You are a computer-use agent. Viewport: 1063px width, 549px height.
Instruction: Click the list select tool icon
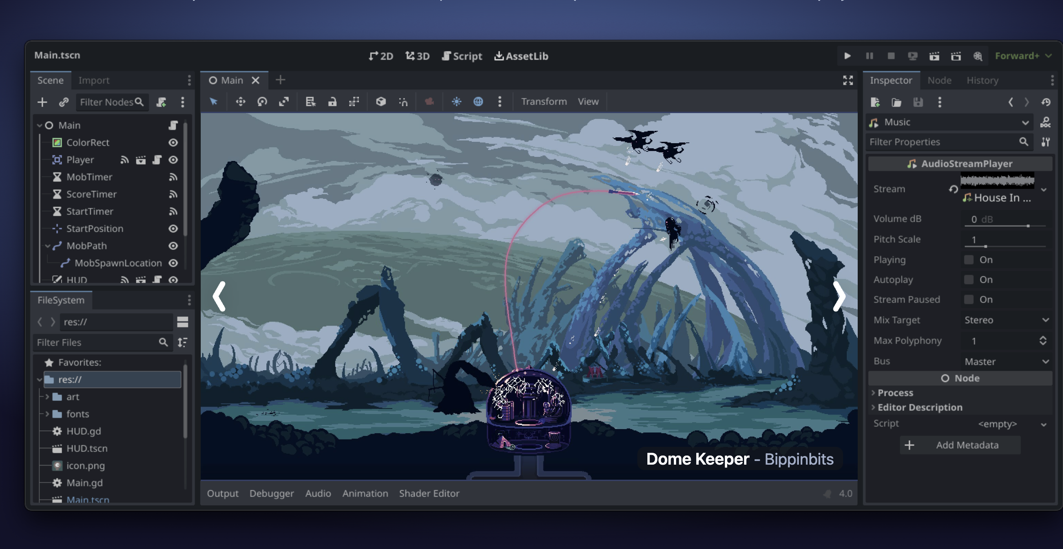(x=310, y=101)
